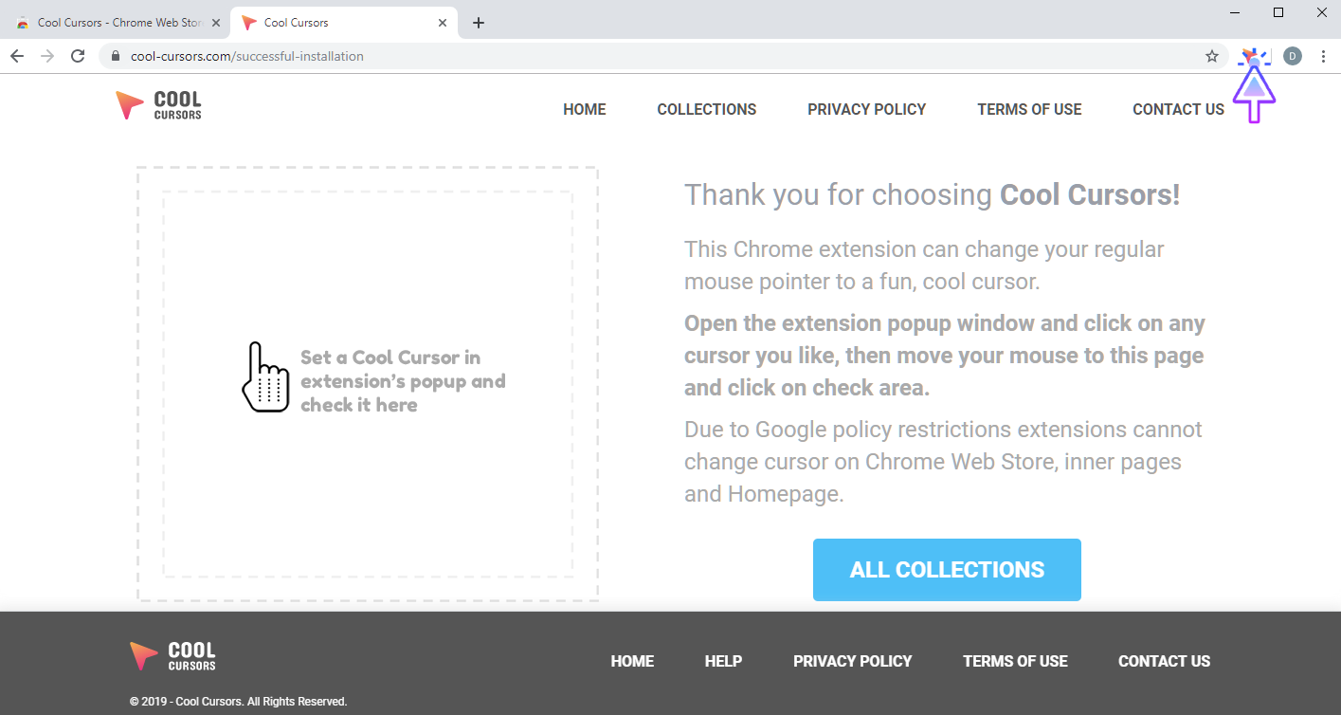1341x715 pixels.
Task: Open CONTACT US in the top navigation
Action: click(1179, 109)
